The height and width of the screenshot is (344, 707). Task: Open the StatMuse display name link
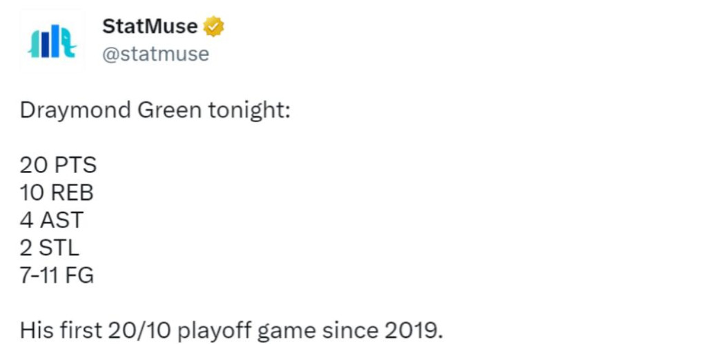coord(150,26)
